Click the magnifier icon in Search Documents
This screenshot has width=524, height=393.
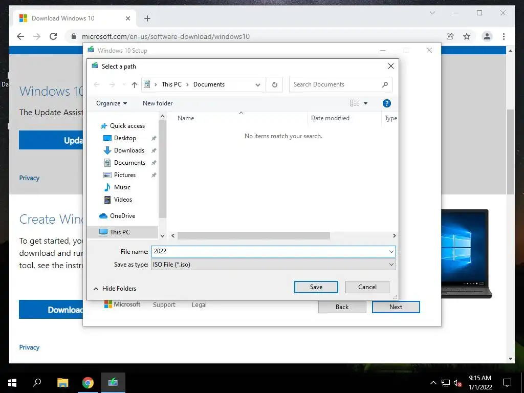pos(385,84)
